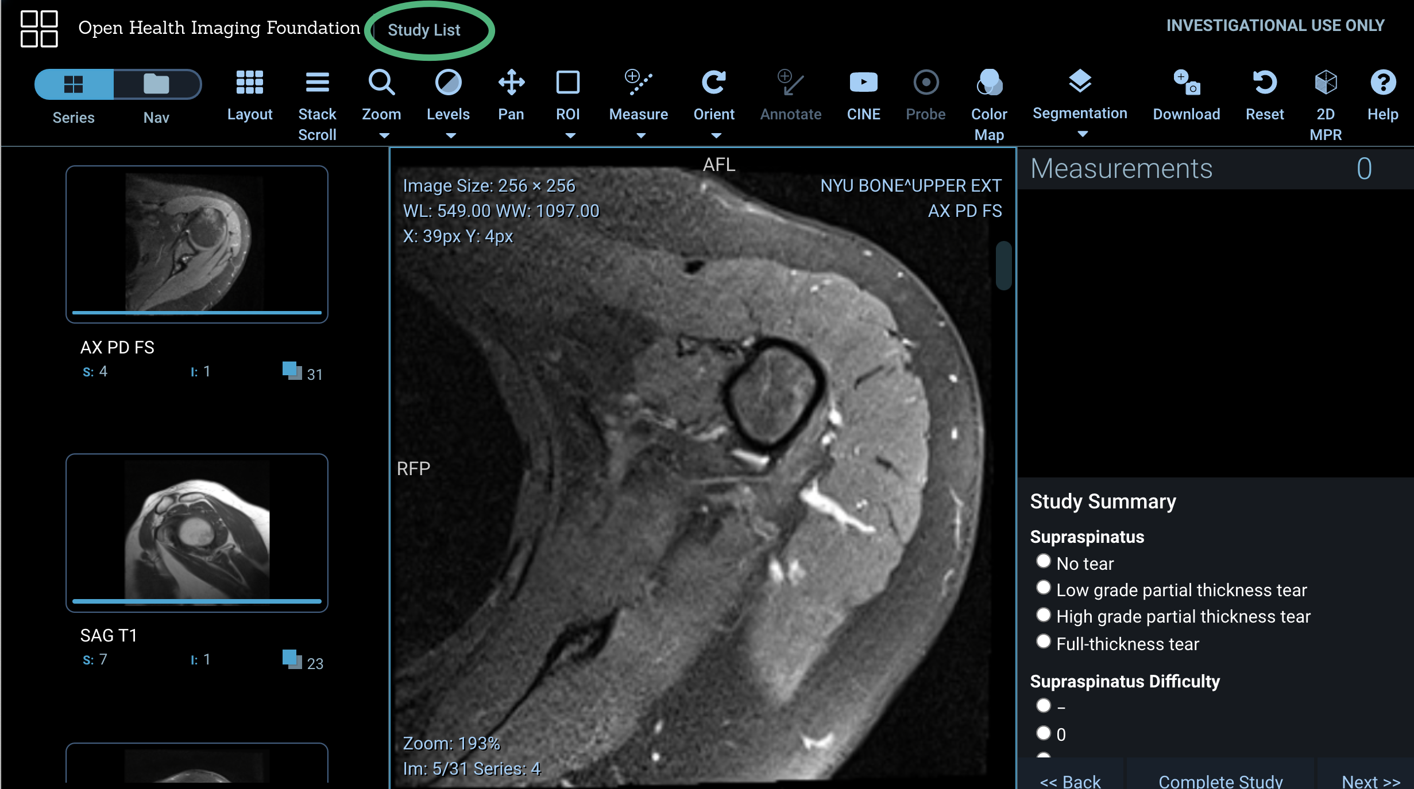Select Low grade partial thickness tear
1414x789 pixels.
tap(1044, 588)
